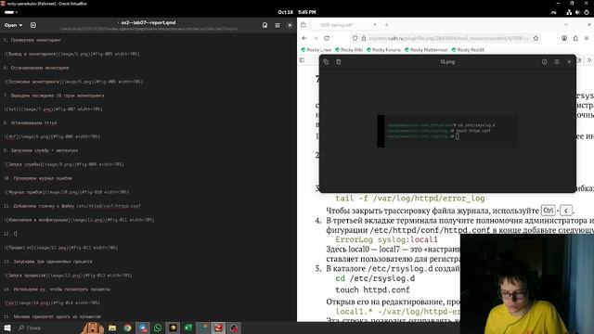594x334 pixels.
Task: Click the image/12.png reference line in editor
Action: click(x=61, y=248)
